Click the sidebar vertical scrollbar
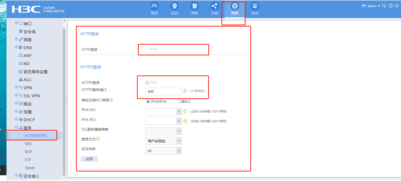Image resolution: width=401 pixels, height=181 pixels. click(x=64, y=100)
